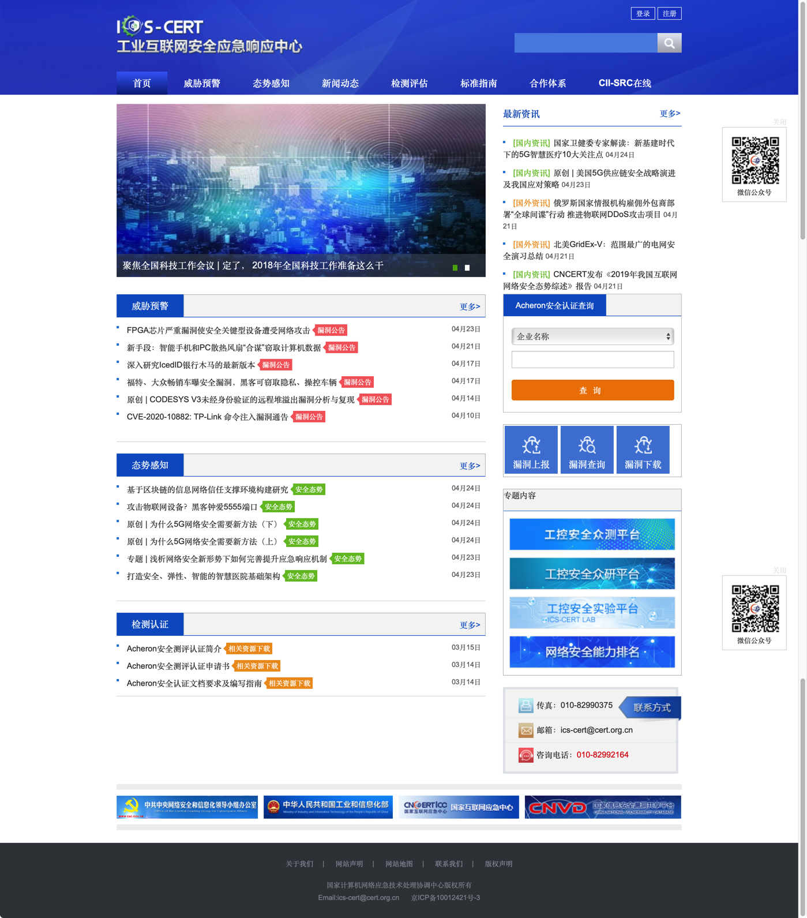807x918 pixels.
Task: Open the 网络安全能力排名 banner
Action: coord(592,651)
